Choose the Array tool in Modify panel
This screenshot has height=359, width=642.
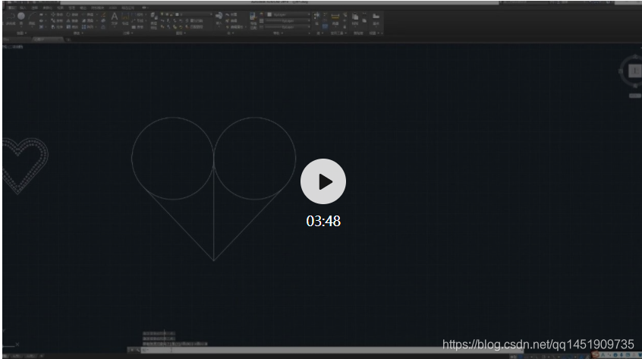87,27
